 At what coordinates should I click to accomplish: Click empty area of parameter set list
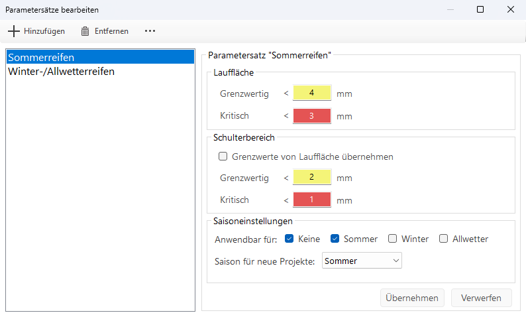click(x=99, y=199)
